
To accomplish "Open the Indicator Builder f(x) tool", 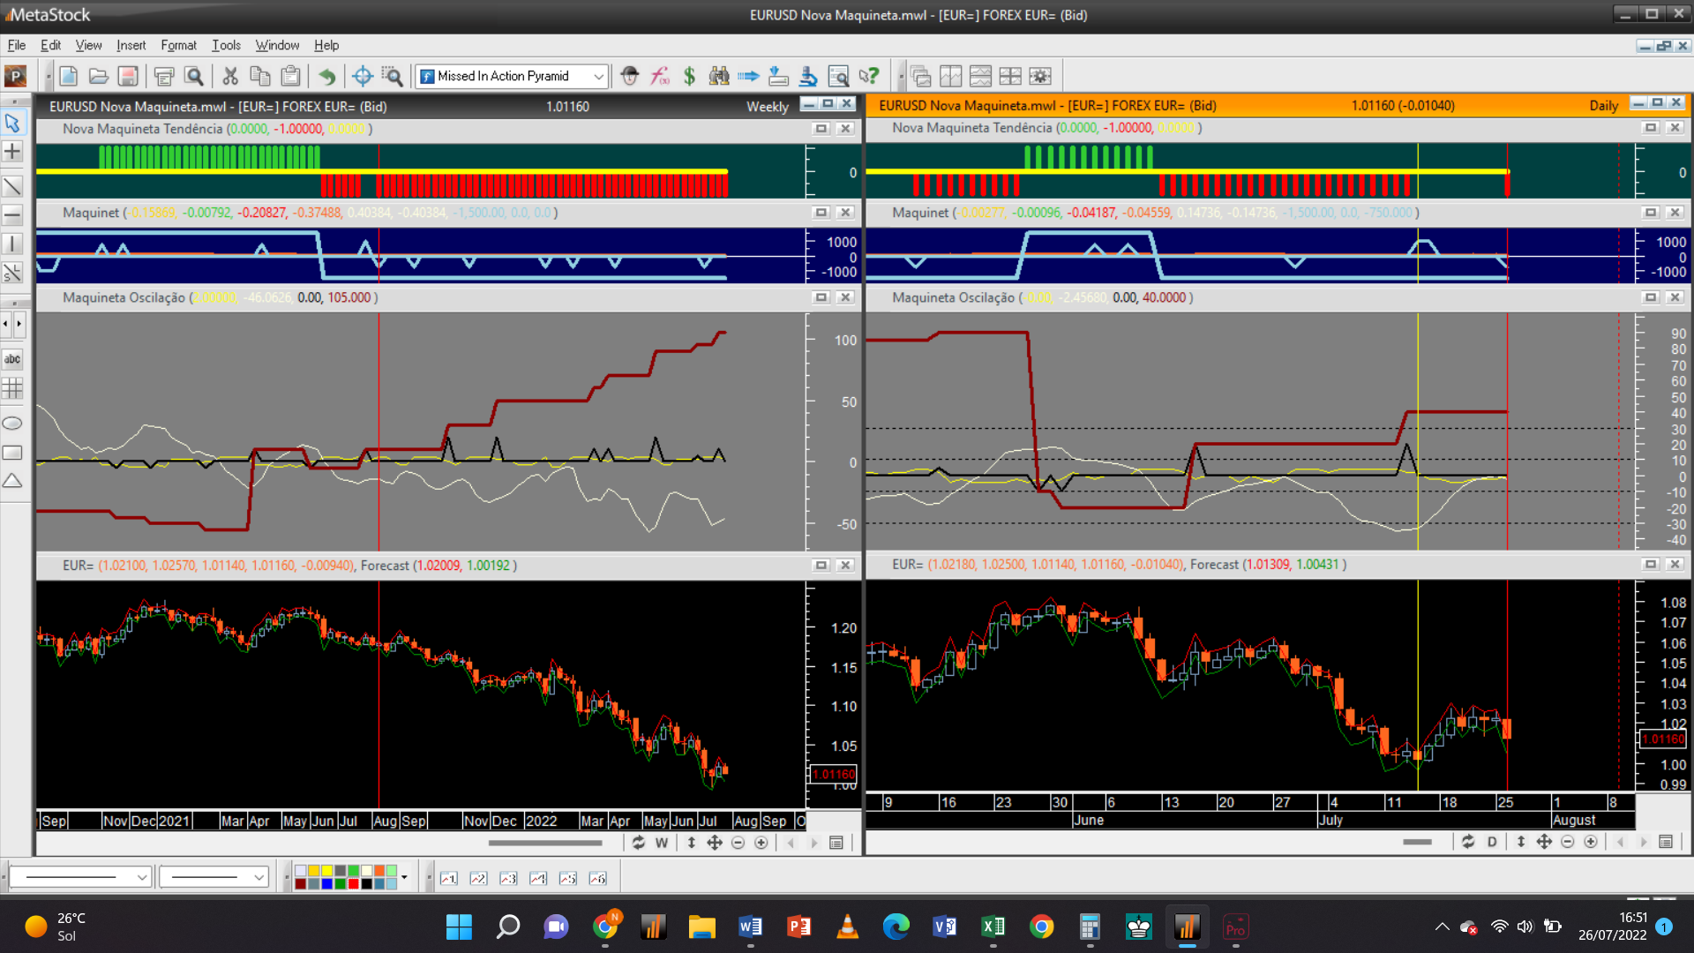I will pos(660,77).
